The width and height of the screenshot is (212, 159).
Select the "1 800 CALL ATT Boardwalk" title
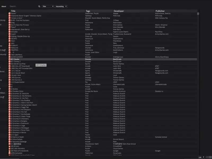coord(20,66)
